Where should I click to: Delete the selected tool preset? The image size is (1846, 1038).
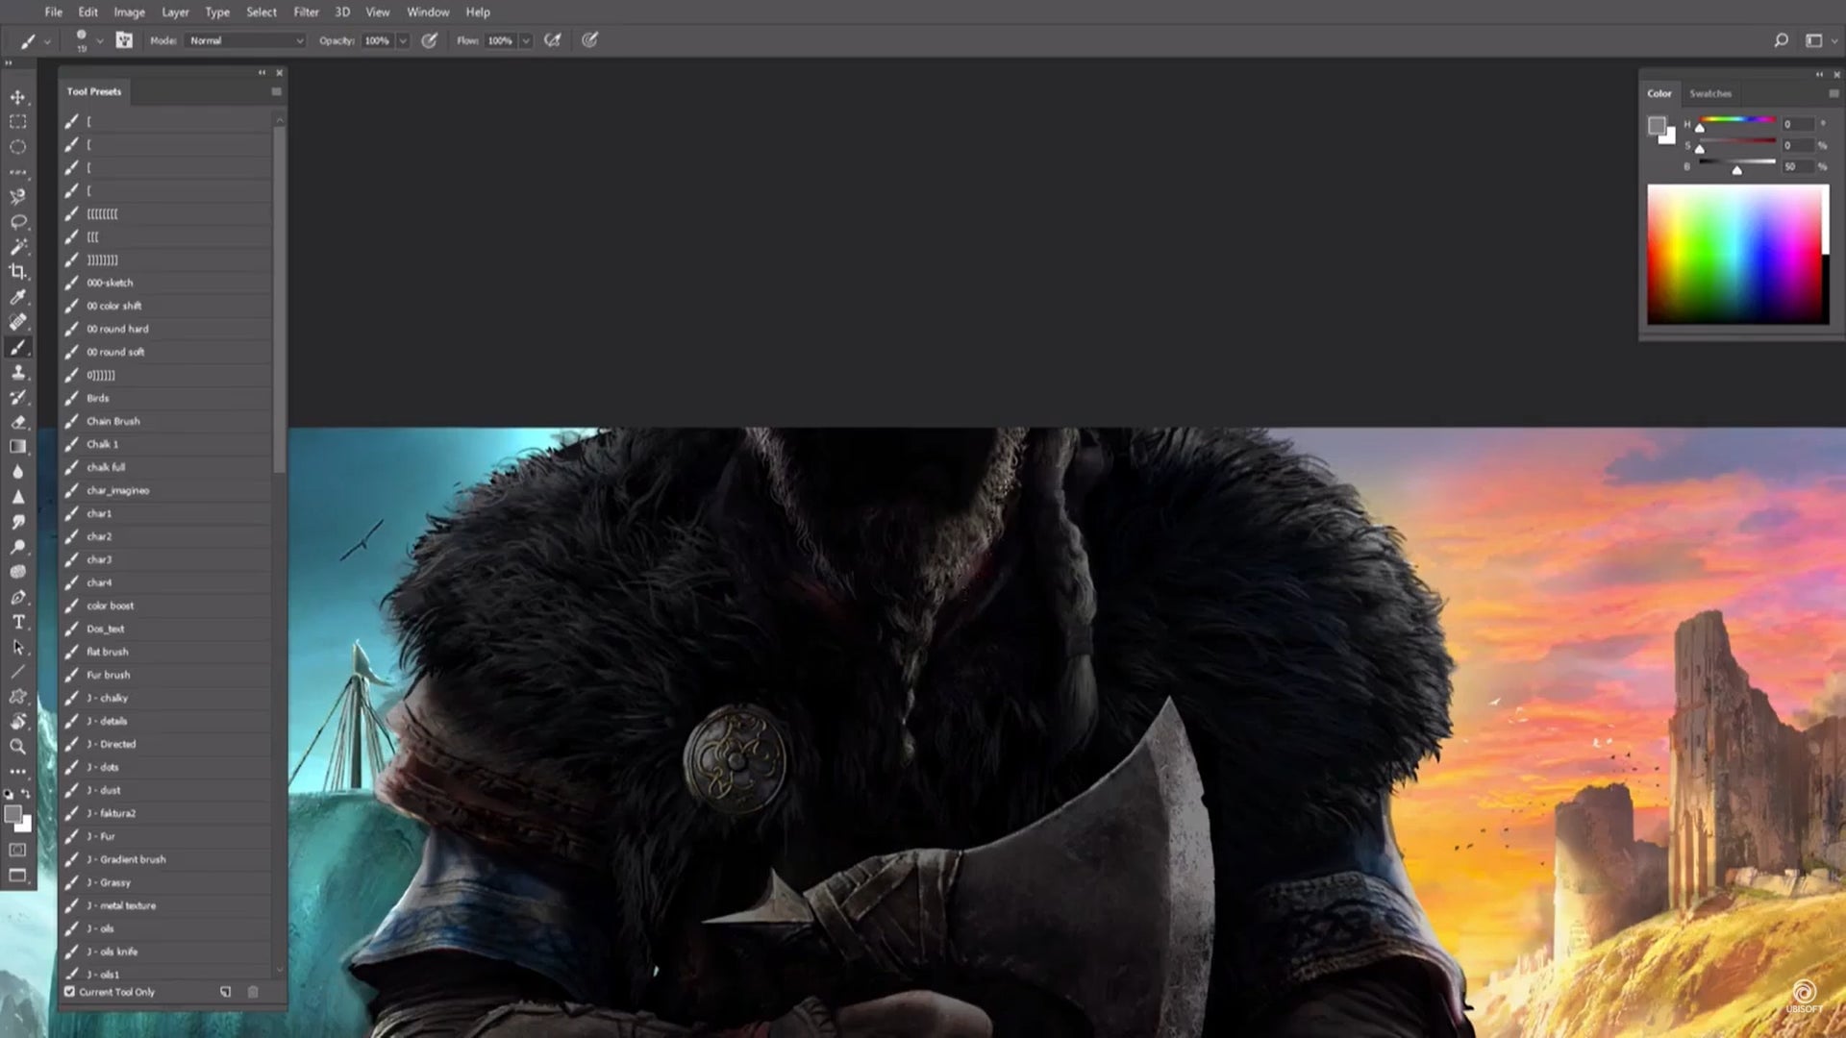click(253, 991)
